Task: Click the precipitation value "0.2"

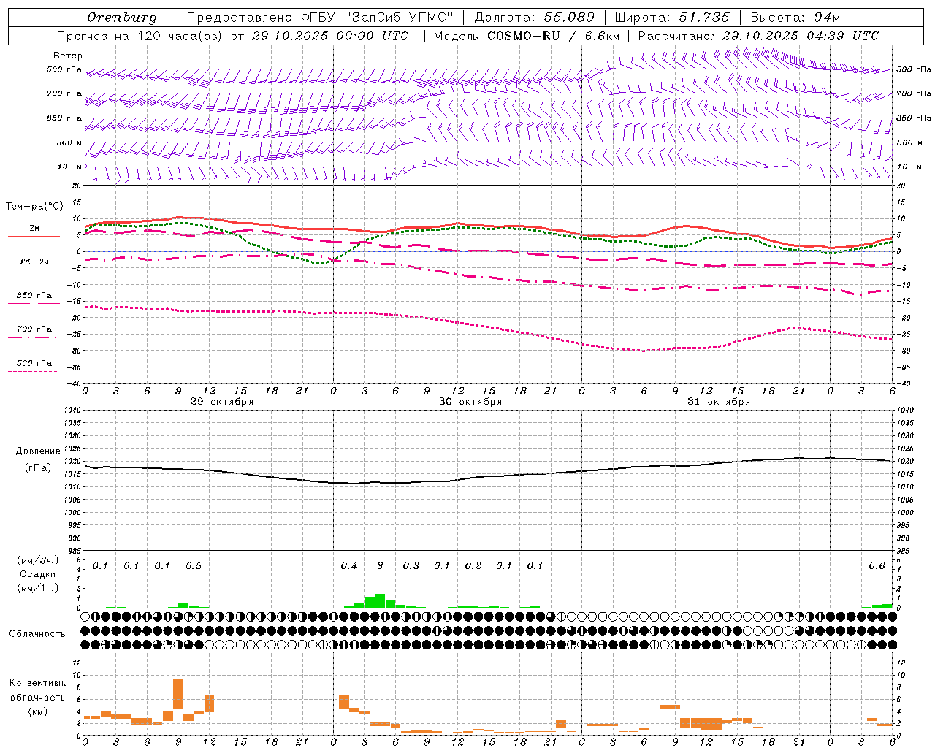Action: coord(473,565)
